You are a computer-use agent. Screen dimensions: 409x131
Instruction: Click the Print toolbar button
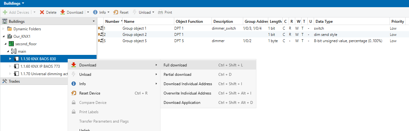pos(165,12)
